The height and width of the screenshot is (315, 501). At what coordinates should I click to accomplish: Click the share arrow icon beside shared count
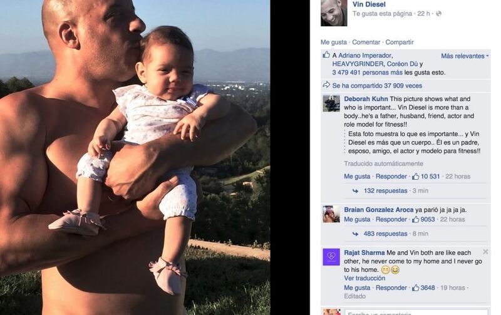[326, 85]
